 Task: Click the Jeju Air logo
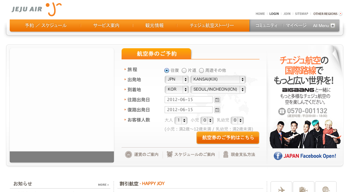[x=36, y=9]
